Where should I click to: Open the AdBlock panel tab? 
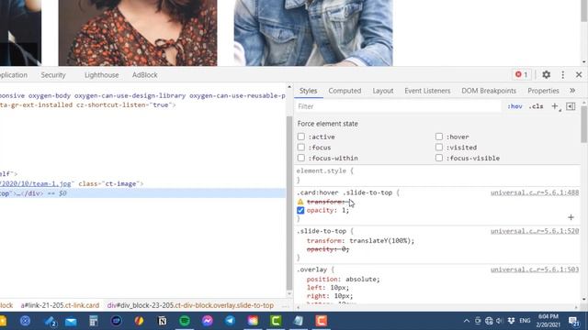145,75
